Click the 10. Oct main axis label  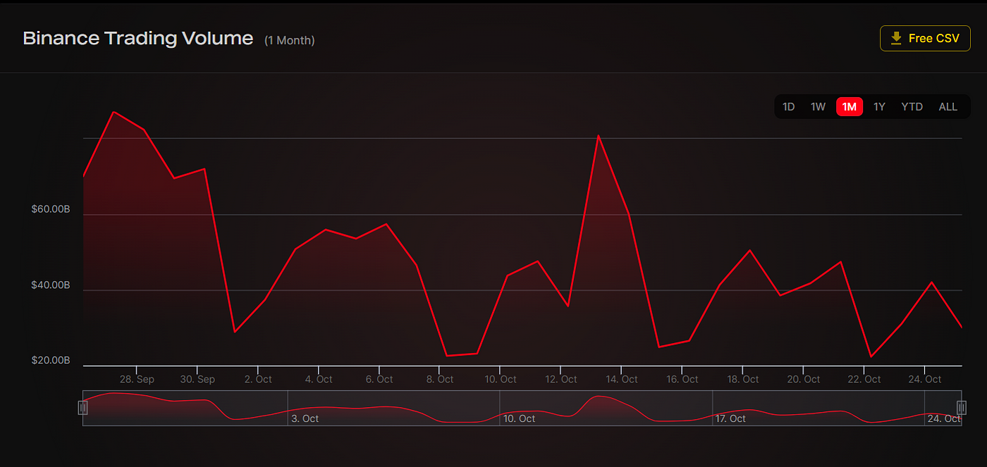click(x=500, y=379)
